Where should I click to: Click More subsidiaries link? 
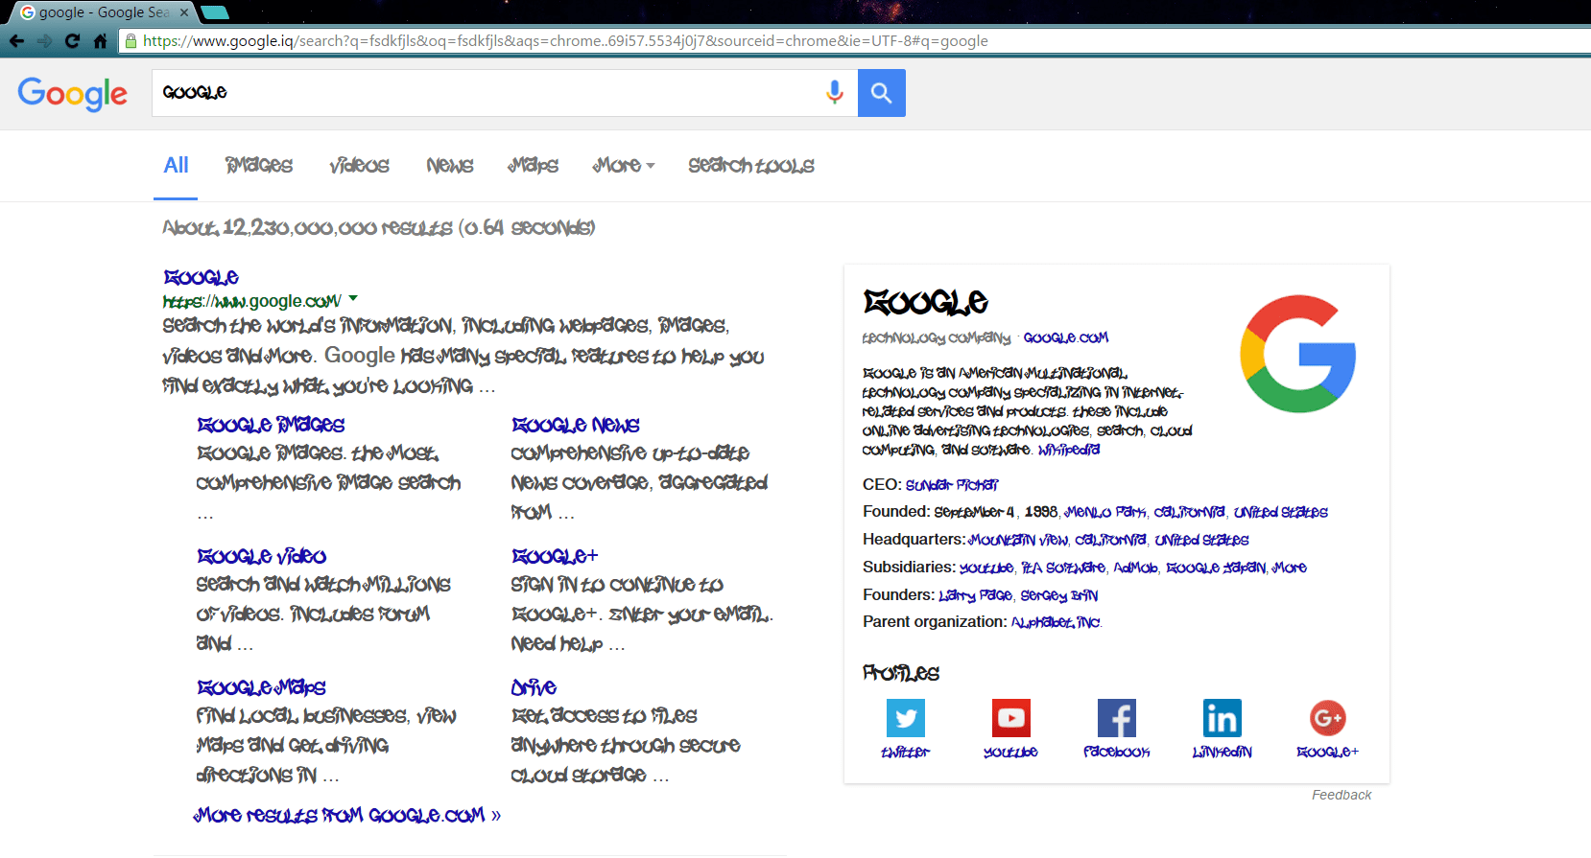tap(1290, 568)
